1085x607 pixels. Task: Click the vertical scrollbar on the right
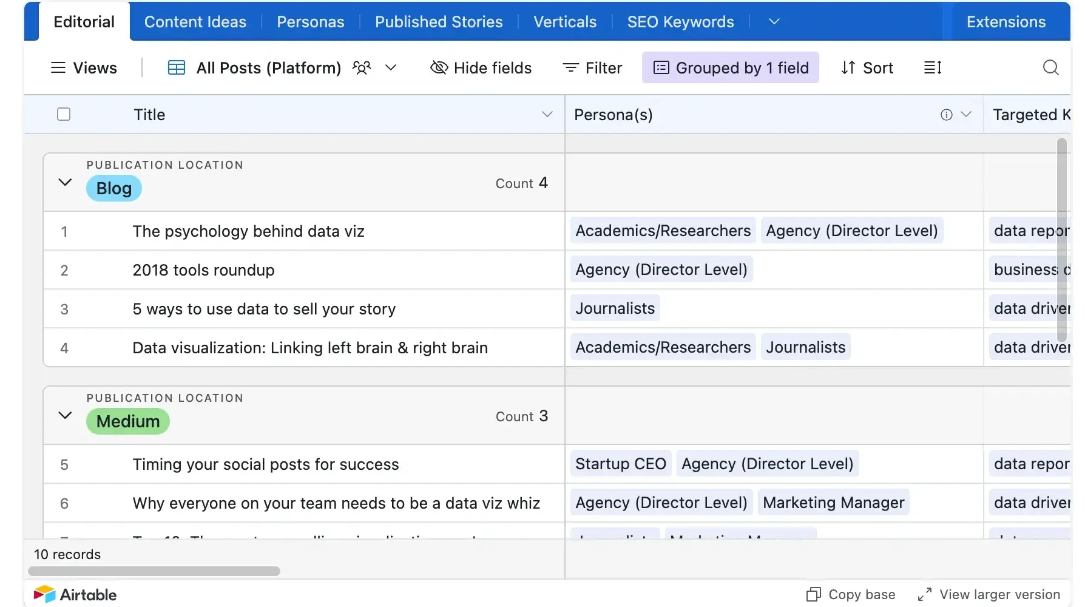coord(1061,240)
